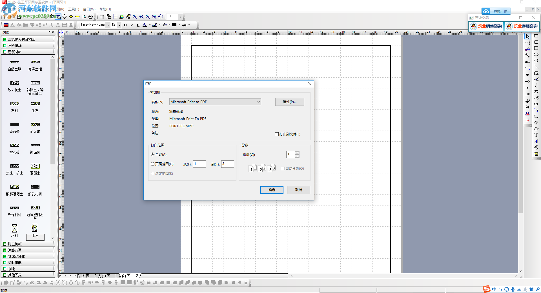The height and width of the screenshot is (293, 541).
Task: Switch to the 页面 0 tab
Action: pyautogui.click(x=89, y=276)
